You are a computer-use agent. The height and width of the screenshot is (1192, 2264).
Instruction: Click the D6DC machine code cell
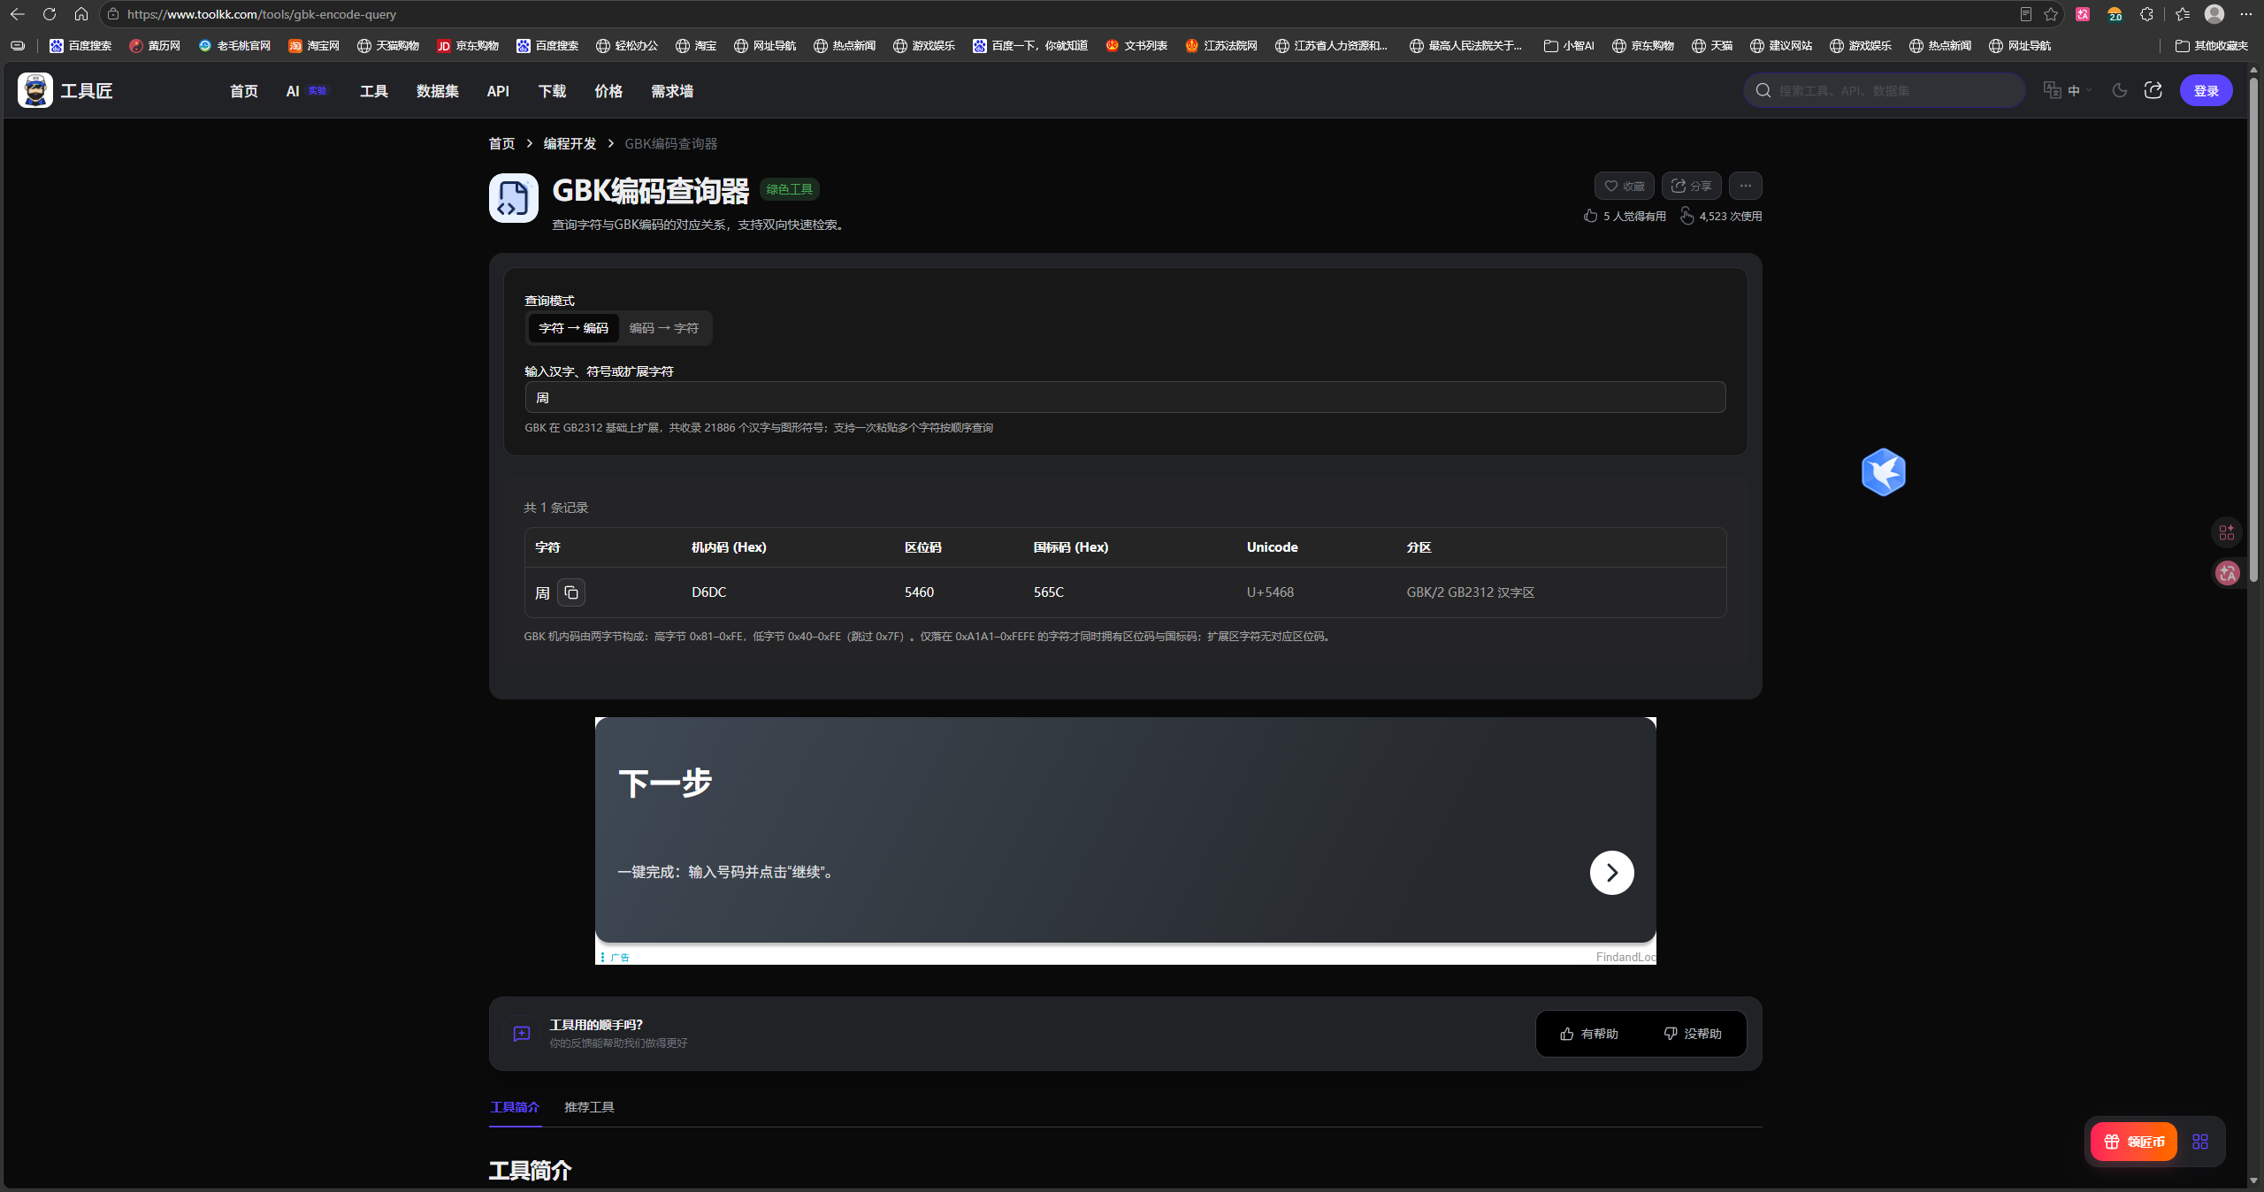click(x=708, y=592)
